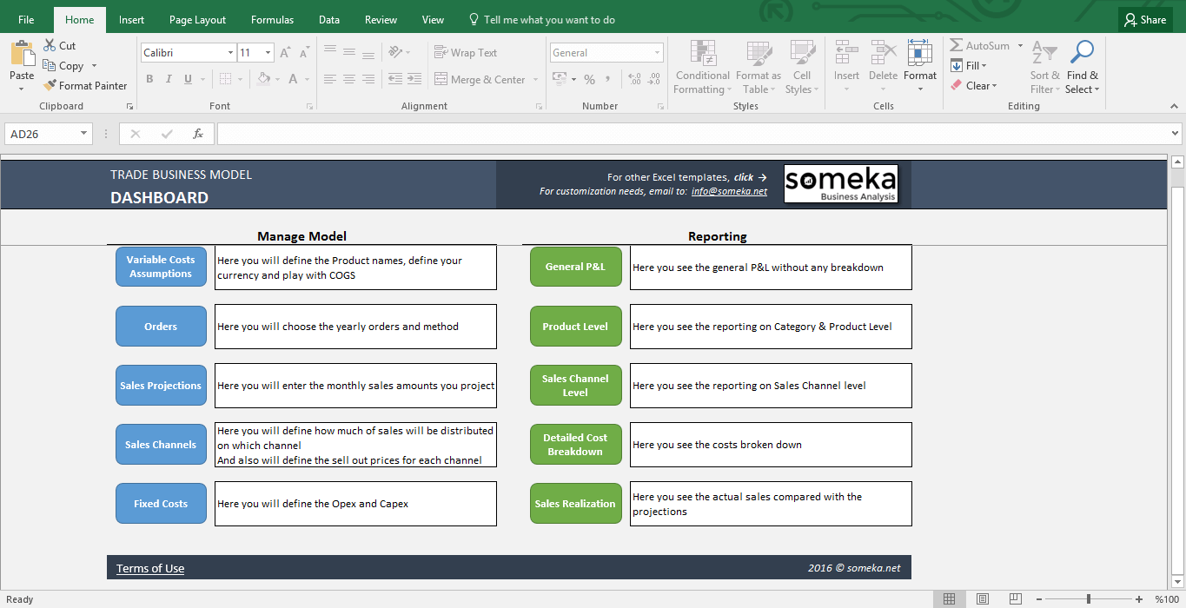
Task: Expand the Fill Color dropdown arrow
Action: (x=276, y=79)
